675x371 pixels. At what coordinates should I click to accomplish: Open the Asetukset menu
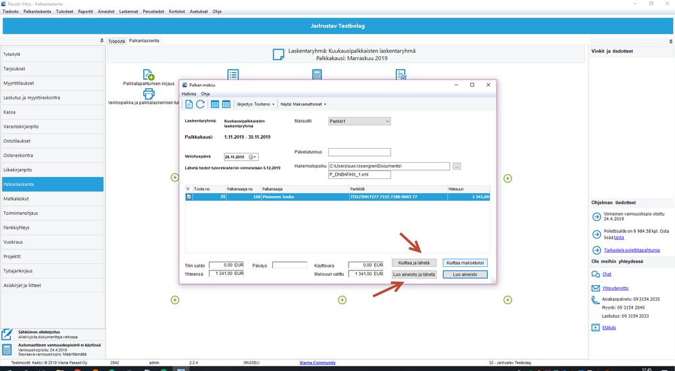[x=199, y=11]
